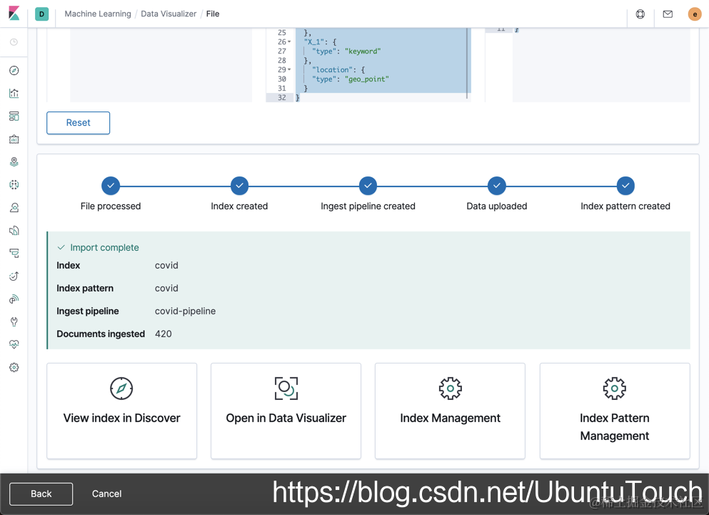Open Dashboard from the sidebar

pyautogui.click(x=14, y=116)
